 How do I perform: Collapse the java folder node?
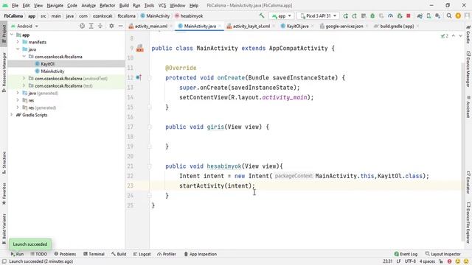(18, 49)
